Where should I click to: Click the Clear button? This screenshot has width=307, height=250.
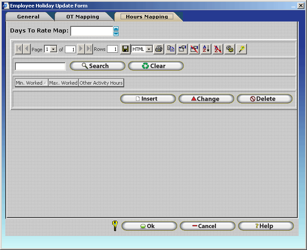point(156,66)
